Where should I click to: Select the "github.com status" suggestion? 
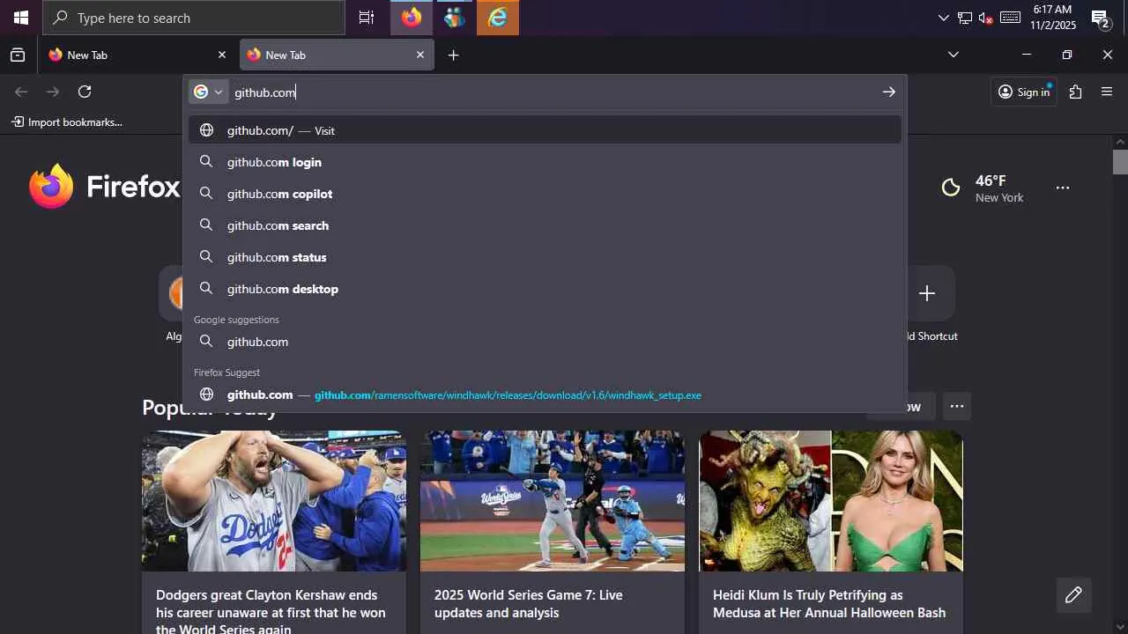pos(545,257)
